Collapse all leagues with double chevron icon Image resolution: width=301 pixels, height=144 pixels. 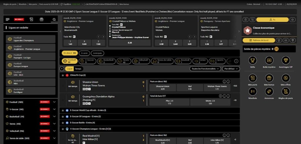(x=62, y=69)
